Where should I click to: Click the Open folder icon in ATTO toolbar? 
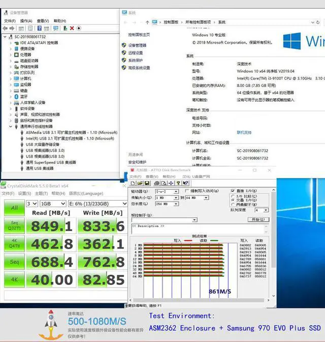tap(140, 183)
